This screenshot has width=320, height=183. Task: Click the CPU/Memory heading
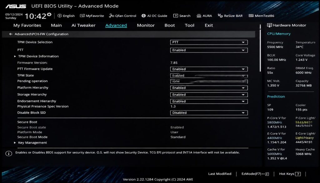pyautogui.click(x=279, y=34)
